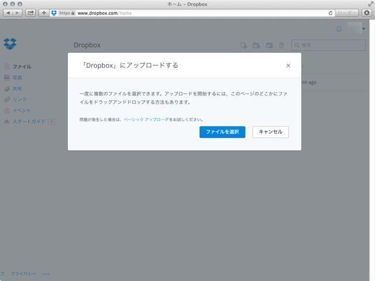The image size is (375, 281).
Task: Click the ファイルを選択 button
Action: 222,132
